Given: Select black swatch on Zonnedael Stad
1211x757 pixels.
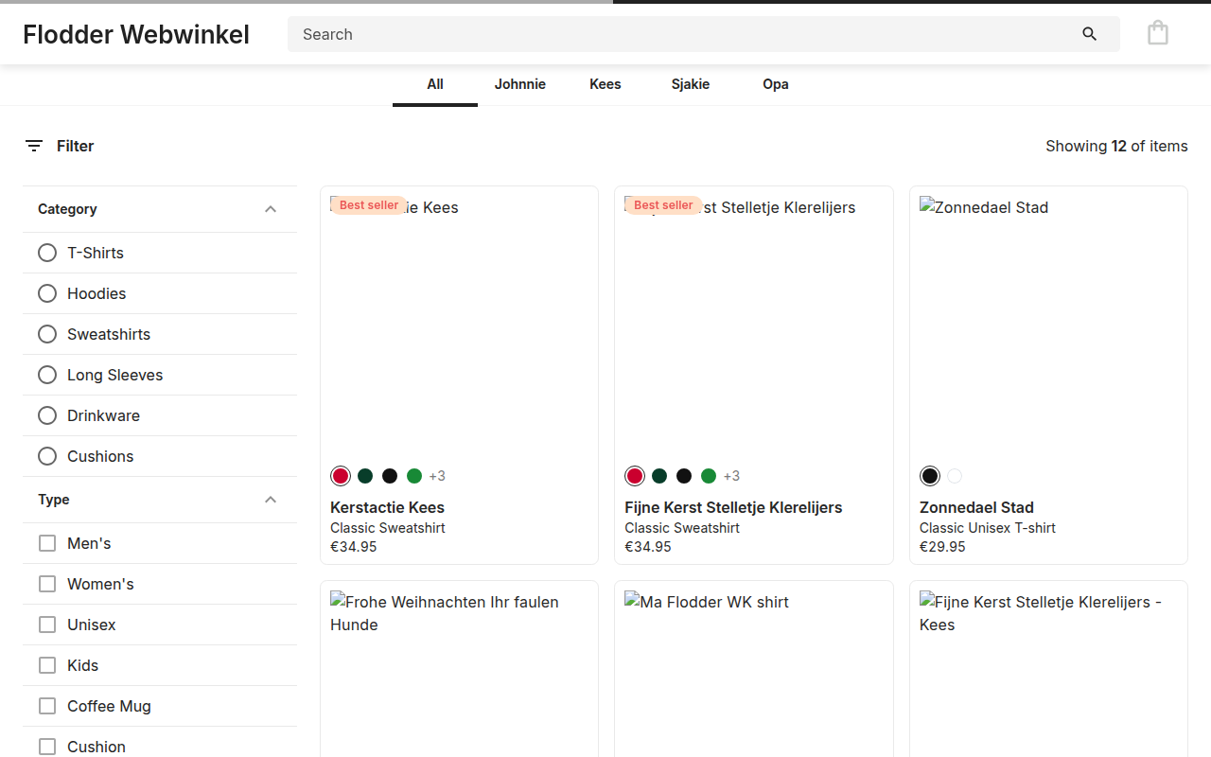Looking at the screenshot, I should (x=930, y=476).
